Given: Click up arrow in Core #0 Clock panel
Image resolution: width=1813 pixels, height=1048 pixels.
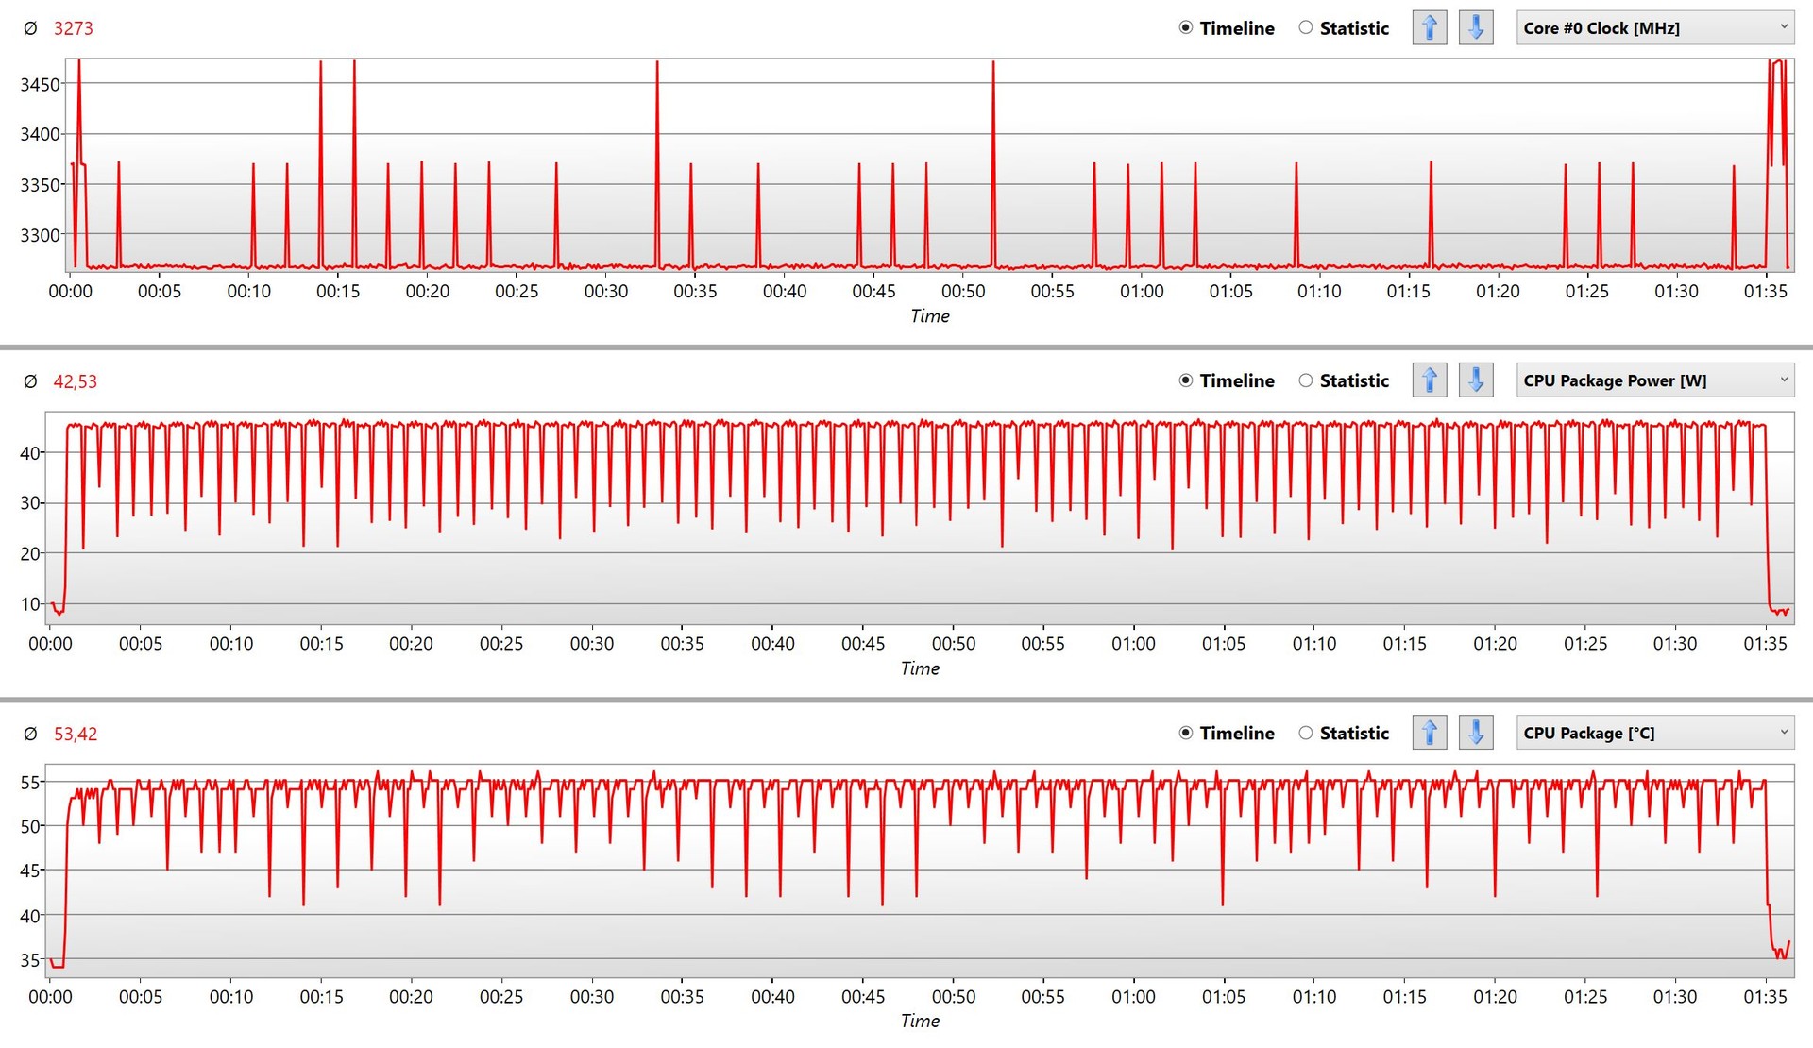Looking at the screenshot, I should [1429, 28].
